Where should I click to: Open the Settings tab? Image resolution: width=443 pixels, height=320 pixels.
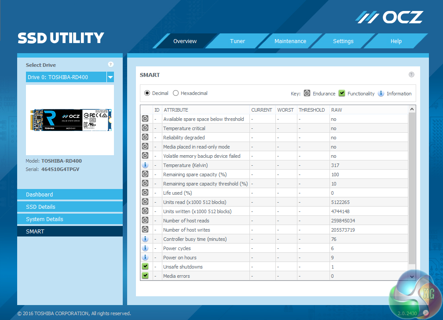(343, 41)
